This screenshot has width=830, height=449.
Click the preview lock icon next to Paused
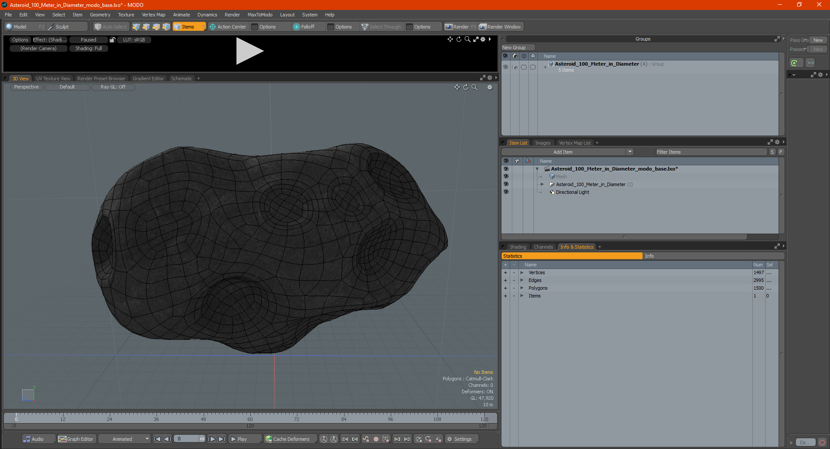(112, 40)
